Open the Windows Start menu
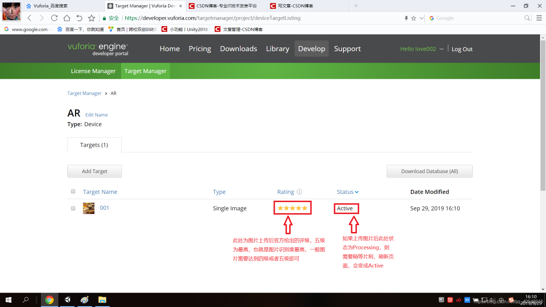The width and height of the screenshot is (546, 307). (x=8, y=300)
